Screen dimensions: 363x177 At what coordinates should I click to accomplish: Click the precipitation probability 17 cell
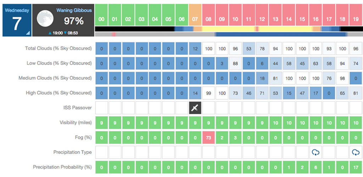click(x=356, y=167)
